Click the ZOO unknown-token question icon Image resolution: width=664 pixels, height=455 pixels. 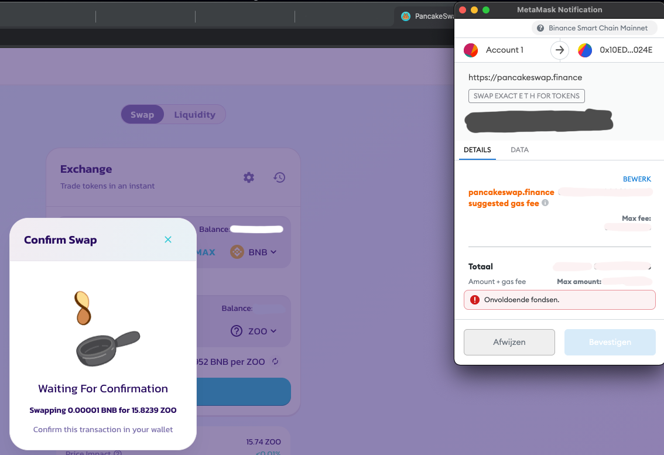pyautogui.click(x=237, y=331)
